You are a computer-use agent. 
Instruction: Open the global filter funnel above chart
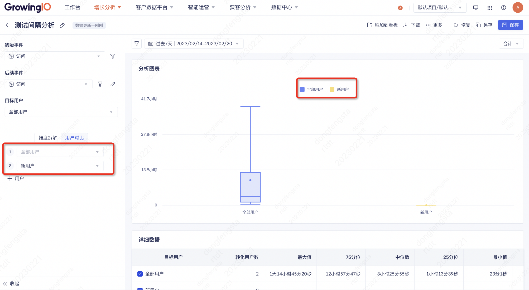137,44
